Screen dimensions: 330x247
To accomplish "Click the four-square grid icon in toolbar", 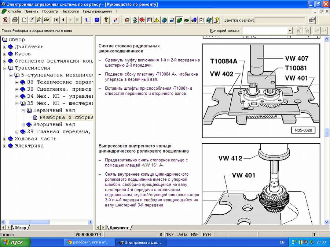I will (127, 20).
